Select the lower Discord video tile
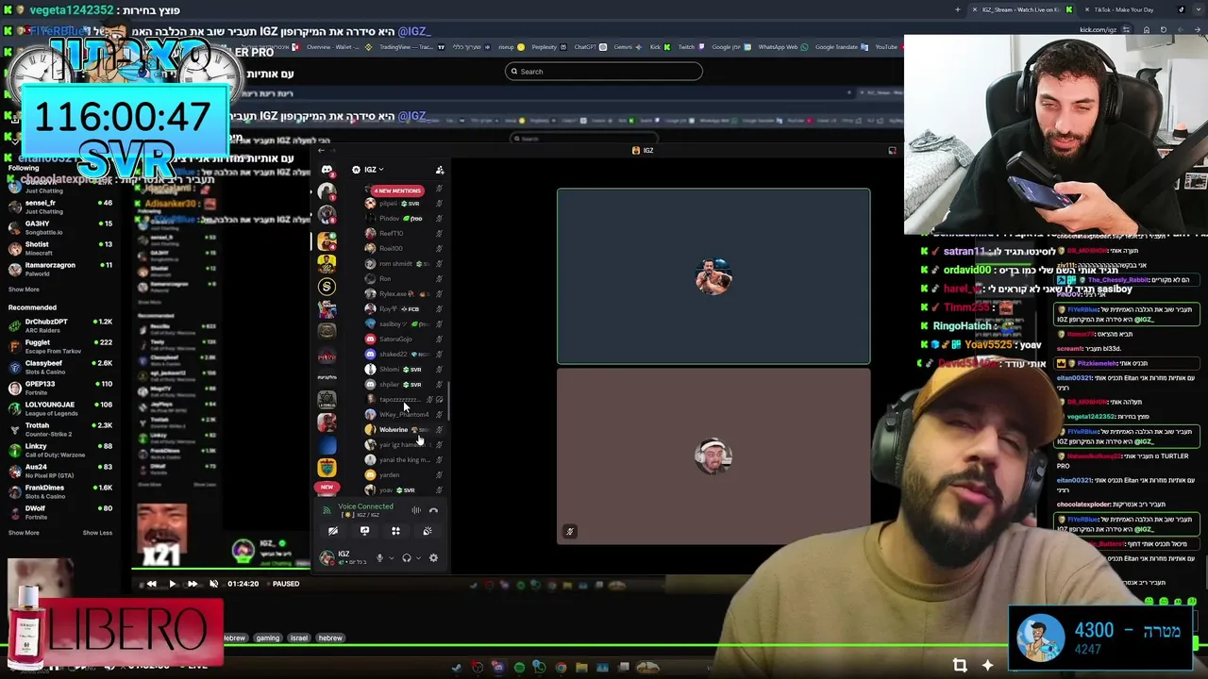This screenshot has width=1208, height=679. point(713,456)
